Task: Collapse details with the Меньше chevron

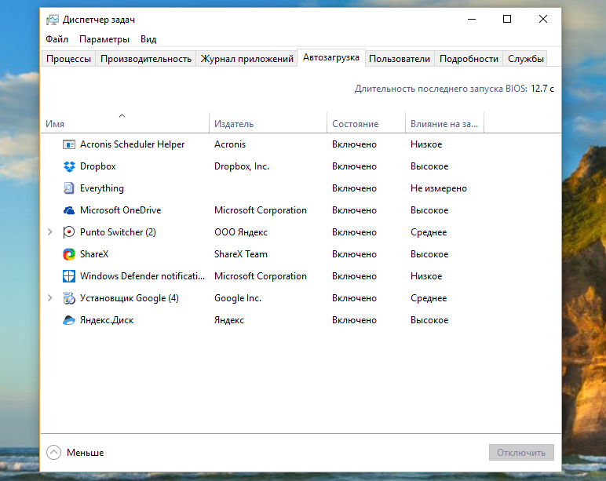Action: [53, 453]
